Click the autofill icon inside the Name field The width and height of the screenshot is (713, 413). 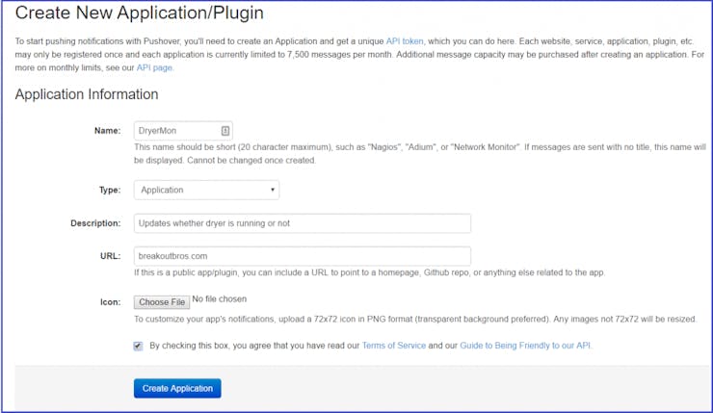tap(225, 131)
